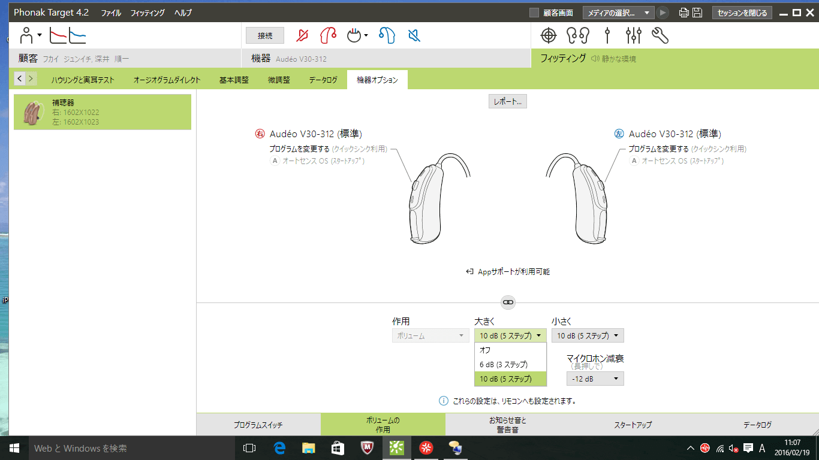Image resolution: width=819 pixels, height=460 pixels.
Task: Select the 機器オプション tab
Action: [x=377, y=80]
